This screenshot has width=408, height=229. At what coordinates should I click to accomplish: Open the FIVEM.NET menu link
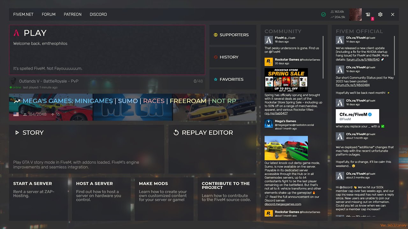23,14
